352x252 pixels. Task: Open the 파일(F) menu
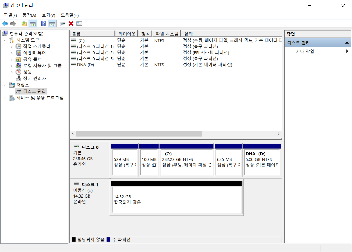click(10, 15)
